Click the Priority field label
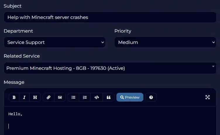Image resolution: width=220 pixels, height=135 pixels. click(x=123, y=31)
